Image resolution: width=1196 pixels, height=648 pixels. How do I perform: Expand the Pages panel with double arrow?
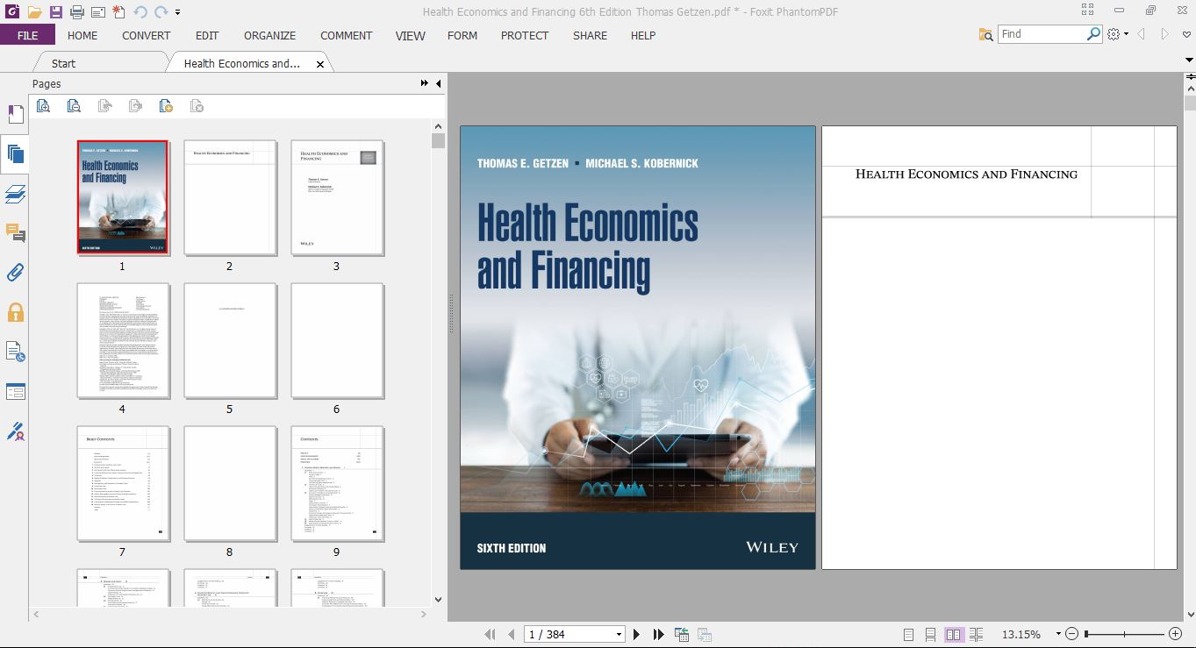[425, 83]
